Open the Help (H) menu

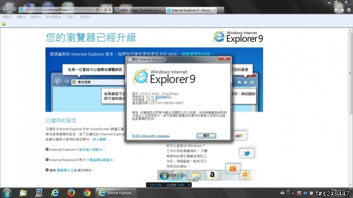pyautogui.click(x=85, y=17)
